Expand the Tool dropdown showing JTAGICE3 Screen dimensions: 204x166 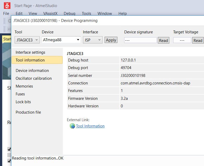27,40
